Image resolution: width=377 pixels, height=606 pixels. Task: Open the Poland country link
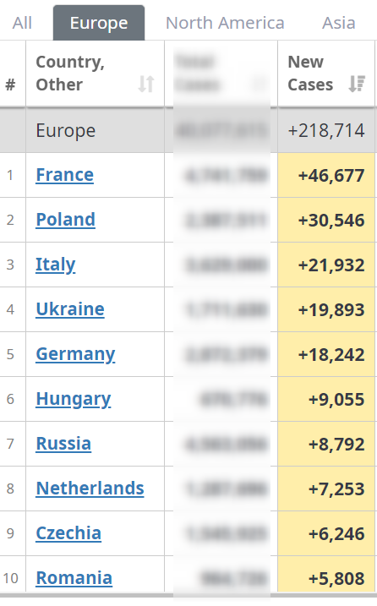[65, 220]
